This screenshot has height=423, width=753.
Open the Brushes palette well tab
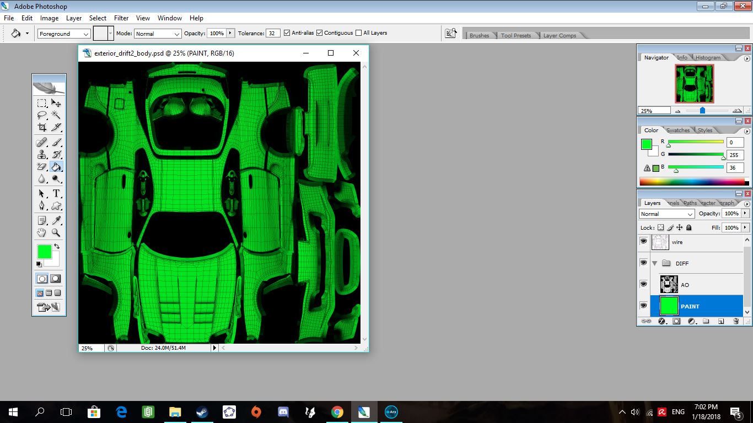479,36
